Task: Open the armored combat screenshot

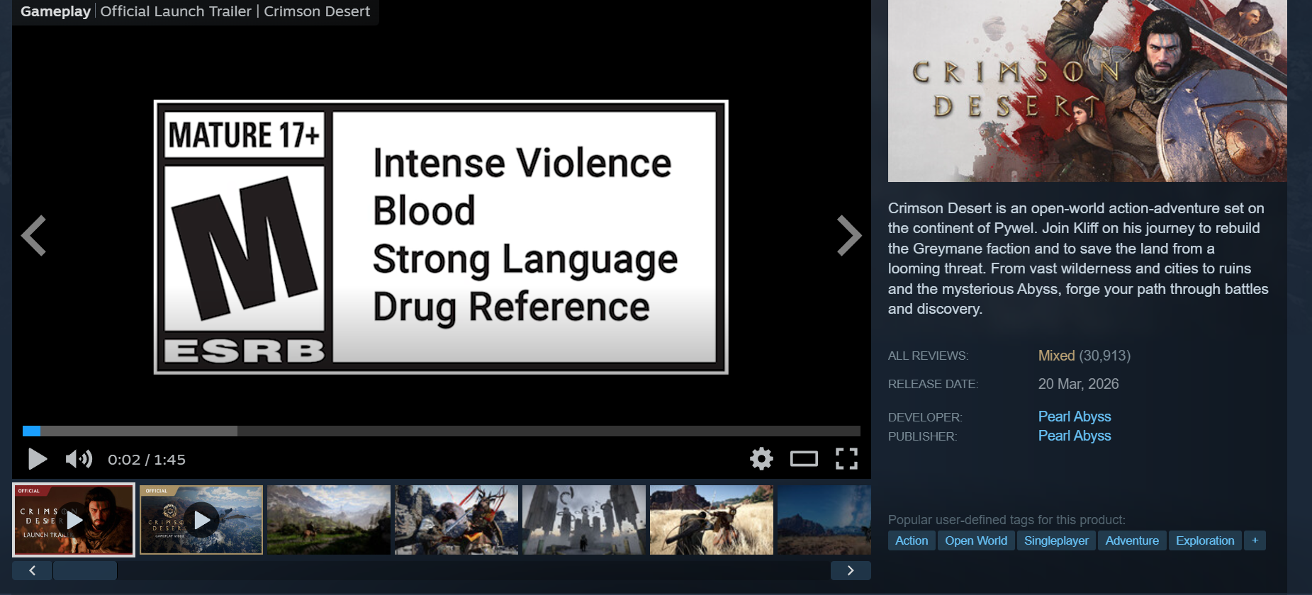Action: [456, 520]
